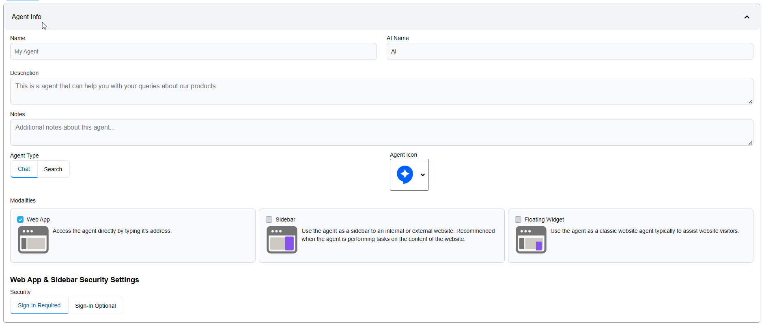The width and height of the screenshot is (764, 328).
Task: Click the Agent Info header title
Action: point(26,17)
